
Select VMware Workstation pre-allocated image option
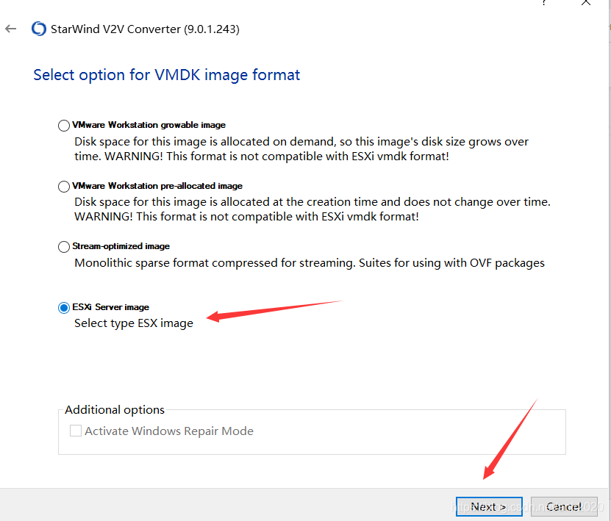pyautogui.click(x=64, y=186)
